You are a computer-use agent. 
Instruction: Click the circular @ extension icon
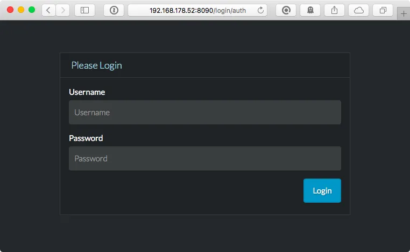286,10
